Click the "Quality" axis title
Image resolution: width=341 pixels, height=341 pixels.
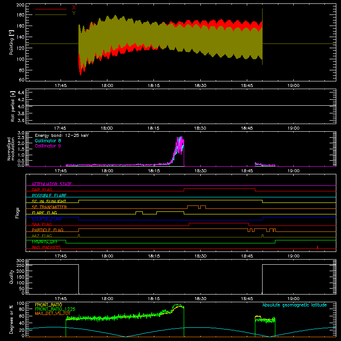(12, 277)
